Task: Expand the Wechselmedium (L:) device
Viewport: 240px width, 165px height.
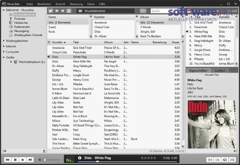Action: (11, 62)
